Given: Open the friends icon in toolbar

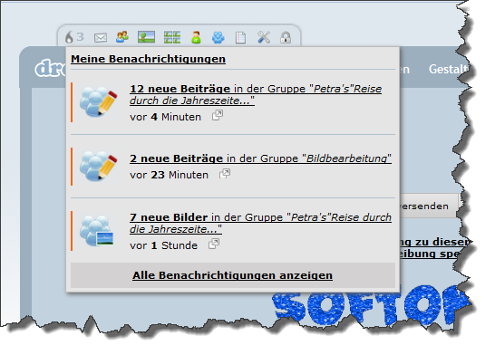Looking at the screenshot, I should coord(122,37).
